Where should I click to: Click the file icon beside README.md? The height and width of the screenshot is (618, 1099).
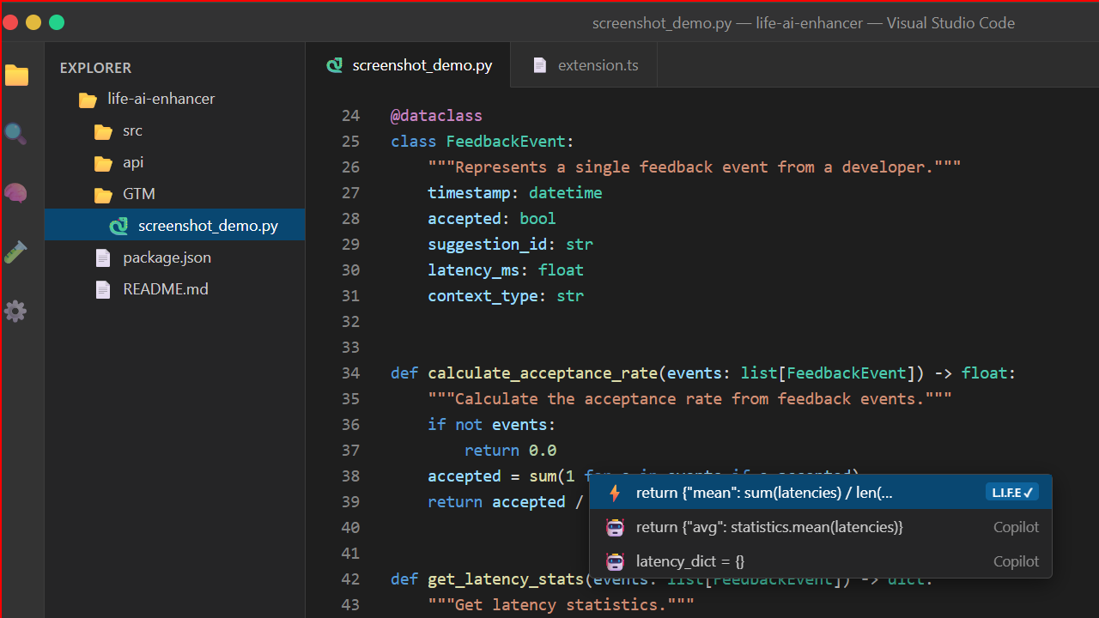click(103, 289)
